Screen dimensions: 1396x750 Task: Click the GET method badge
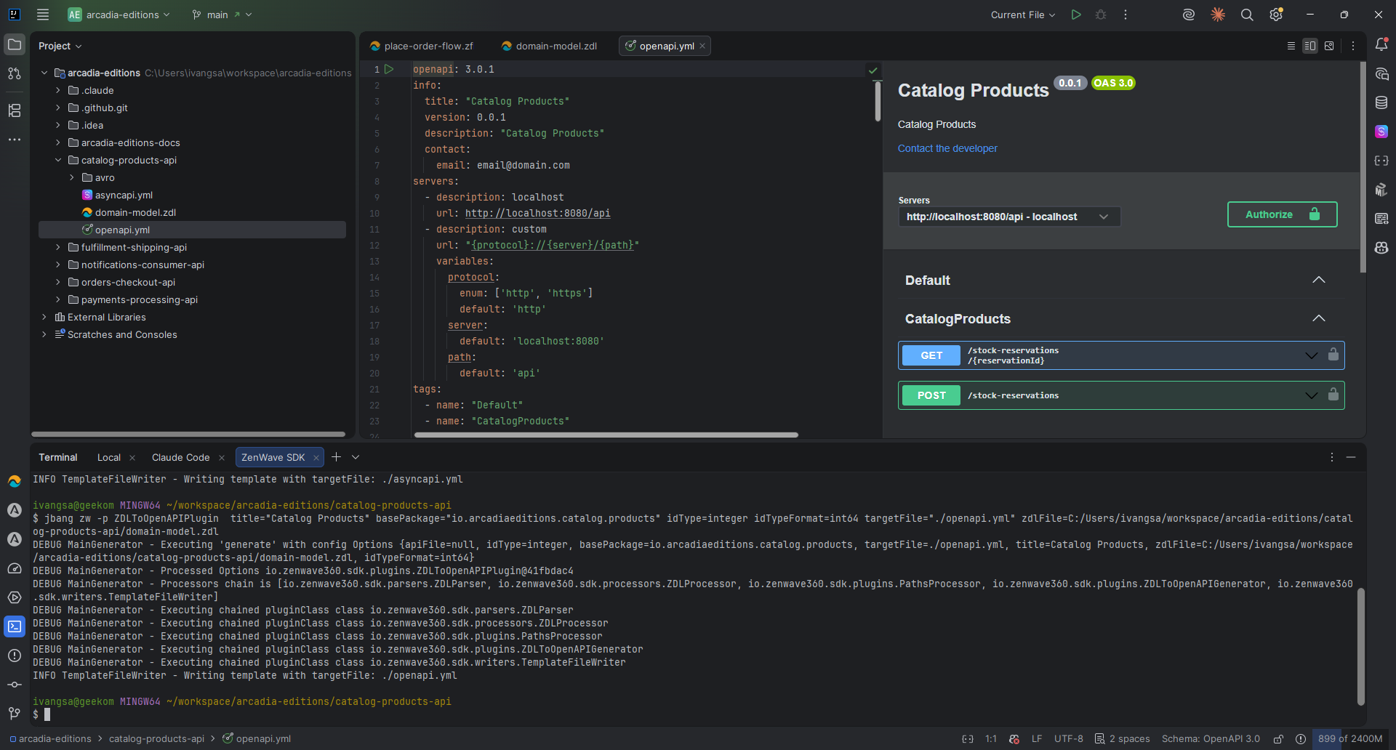click(931, 355)
